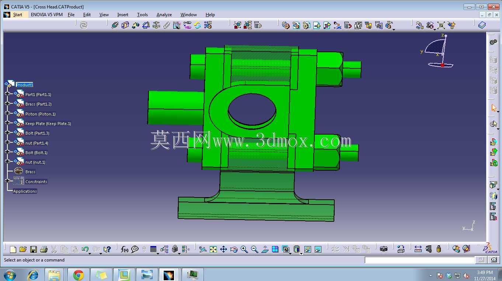Open Google Chrome from the taskbar

pos(78,275)
